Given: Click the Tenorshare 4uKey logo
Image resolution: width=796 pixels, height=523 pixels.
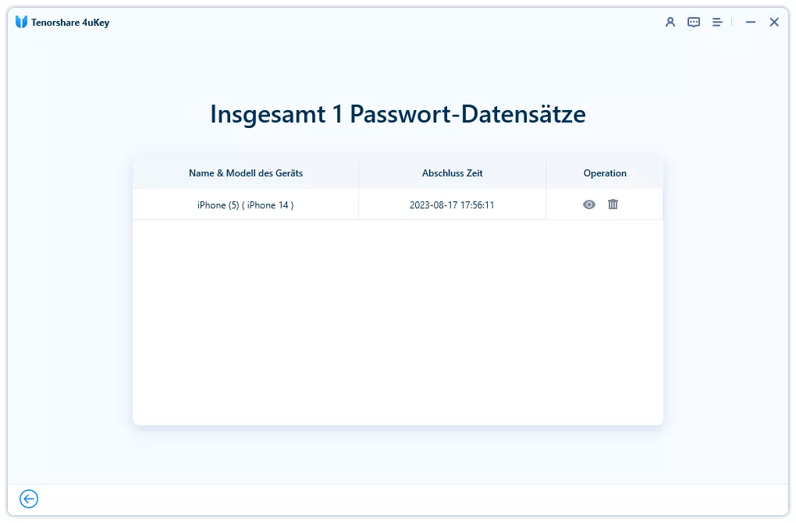Looking at the screenshot, I should click(21, 22).
